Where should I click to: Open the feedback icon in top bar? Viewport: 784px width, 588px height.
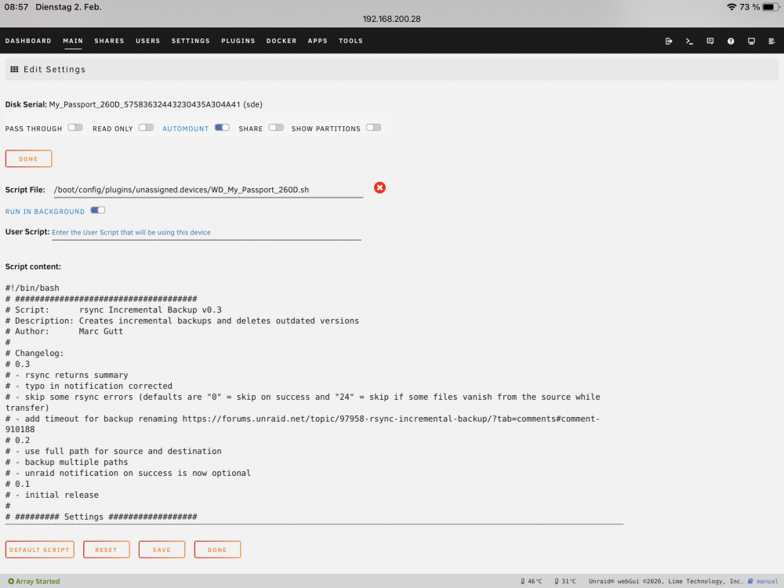click(710, 41)
